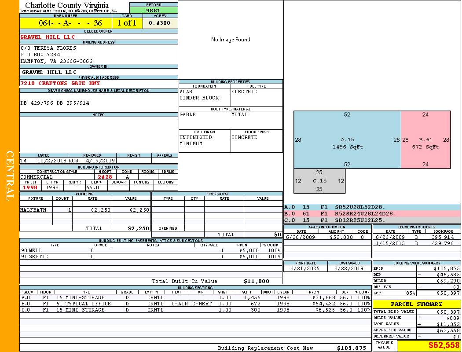Click mailing line C/O TERESA FLORES
Viewport: 462px width, 352px height.
(48, 48)
